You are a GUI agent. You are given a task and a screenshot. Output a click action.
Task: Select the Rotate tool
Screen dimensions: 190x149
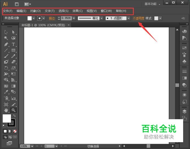pyautogui.click(x=6, y=68)
